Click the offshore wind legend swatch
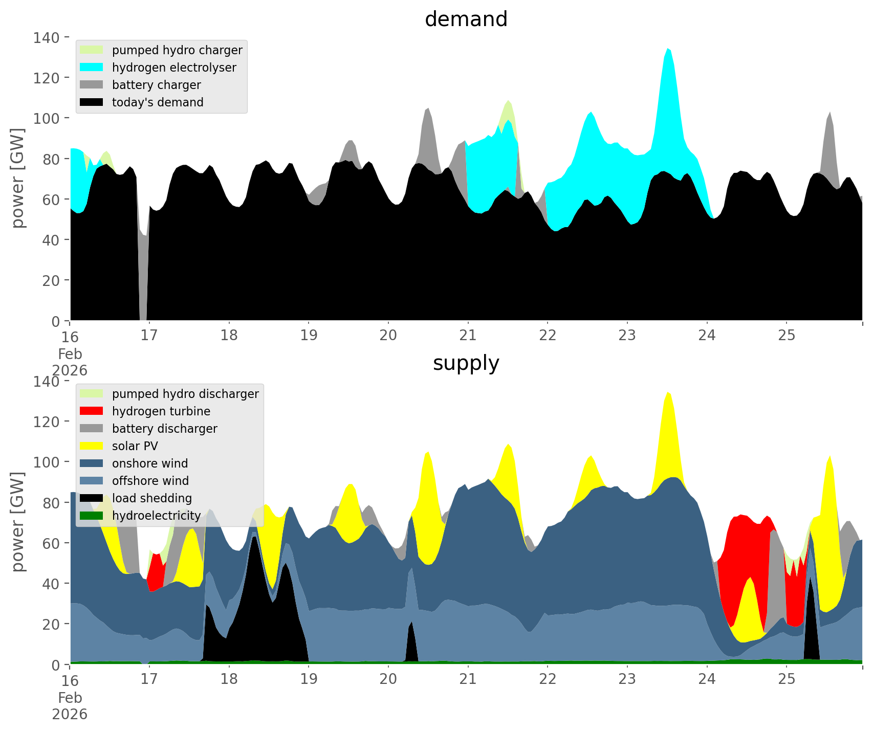Screen dimensions: 873x732 click(x=92, y=481)
